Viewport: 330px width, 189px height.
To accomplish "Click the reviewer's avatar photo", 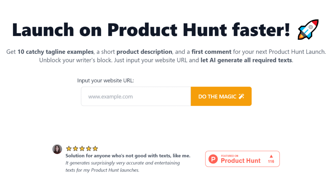I will (57, 149).
